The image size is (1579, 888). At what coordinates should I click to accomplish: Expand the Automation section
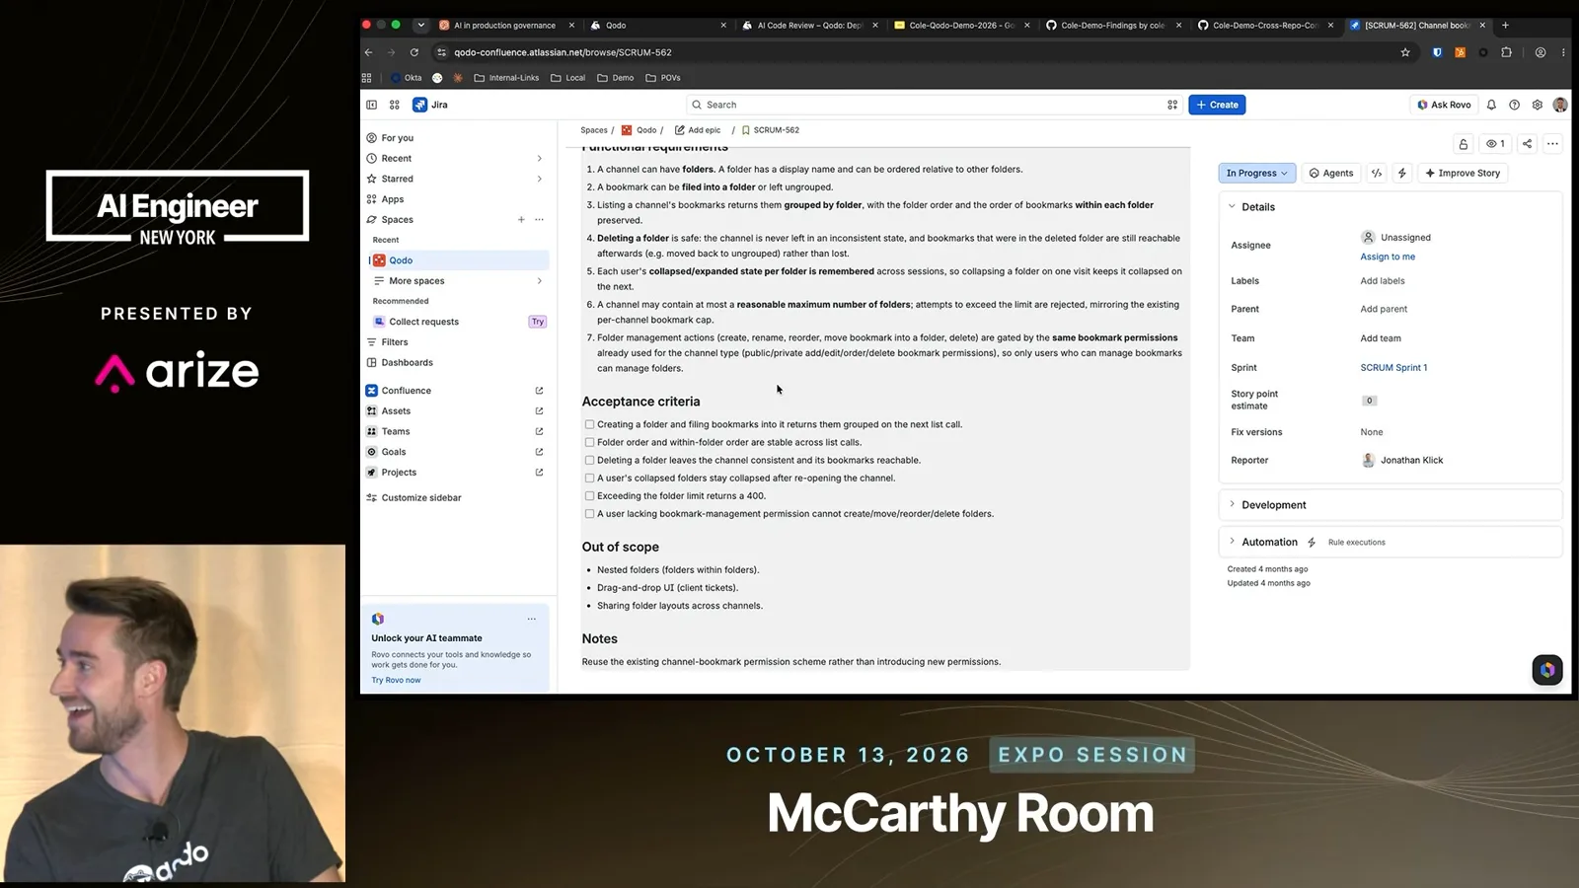(1232, 542)
